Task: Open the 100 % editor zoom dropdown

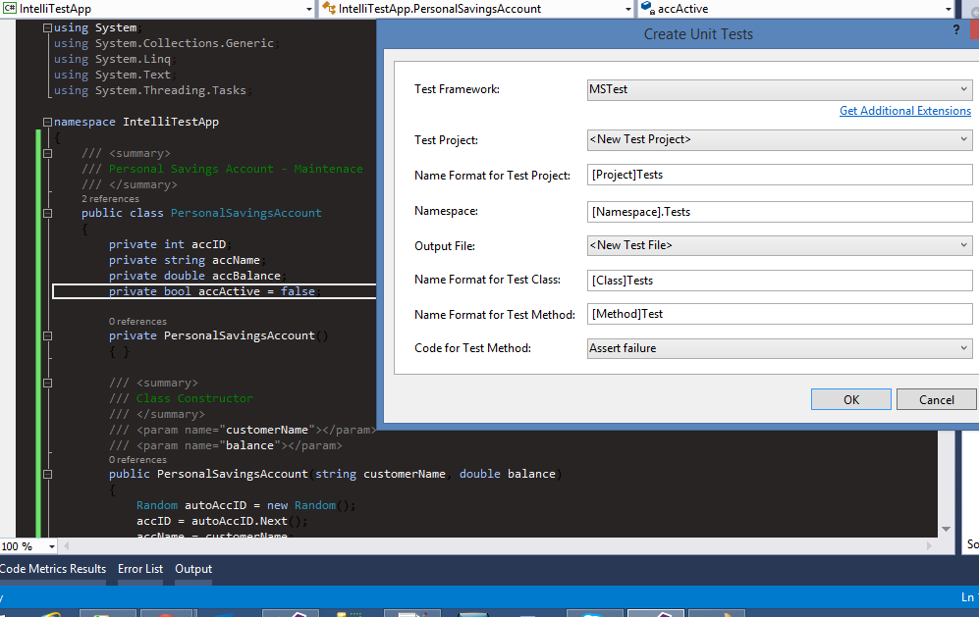Action: pyautogui.click(x=52, y=546)
